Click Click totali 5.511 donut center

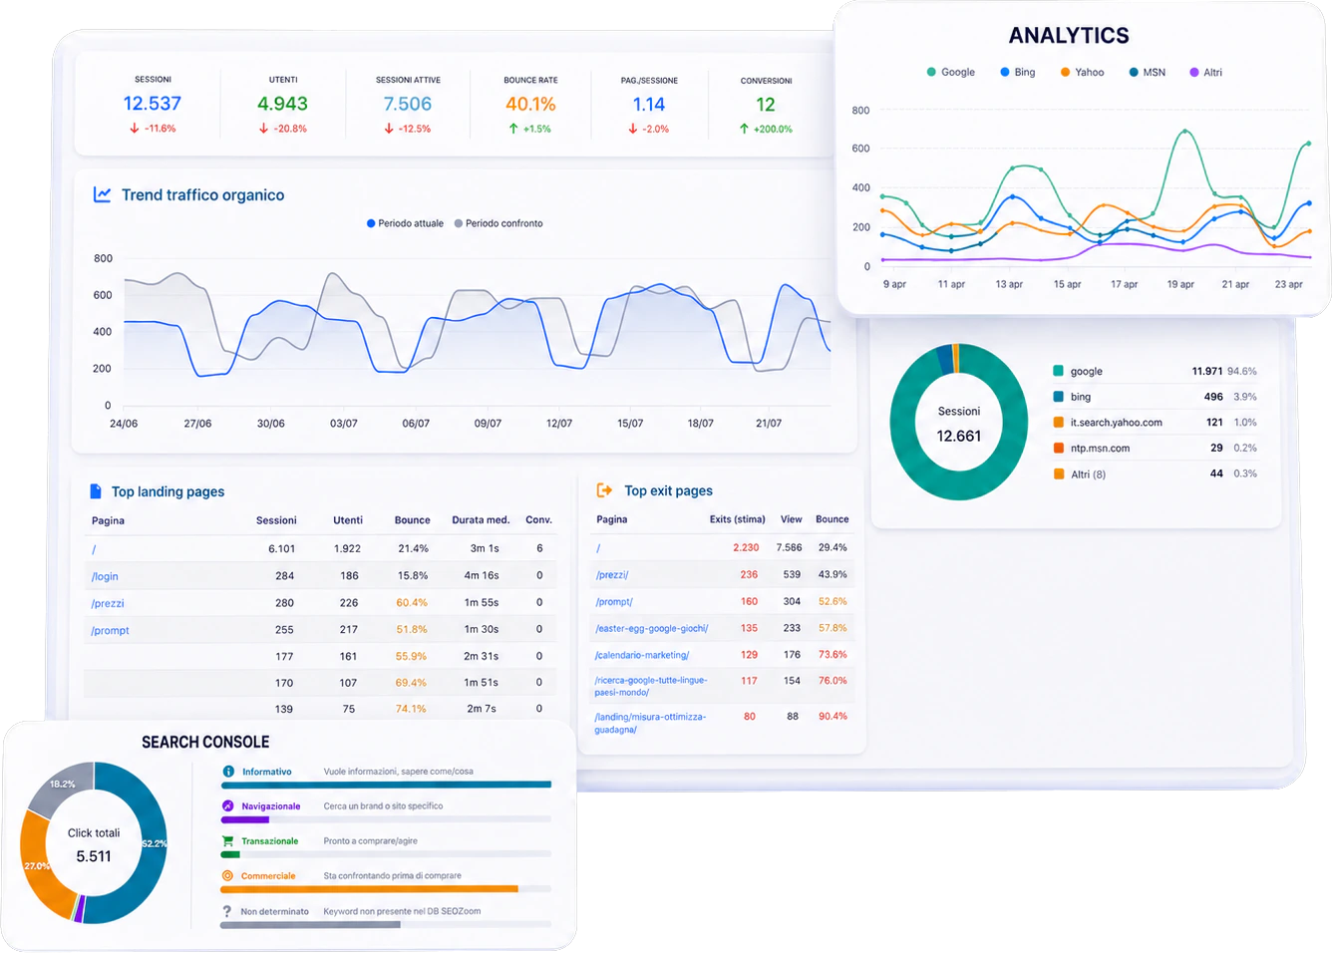coord(94,844)
